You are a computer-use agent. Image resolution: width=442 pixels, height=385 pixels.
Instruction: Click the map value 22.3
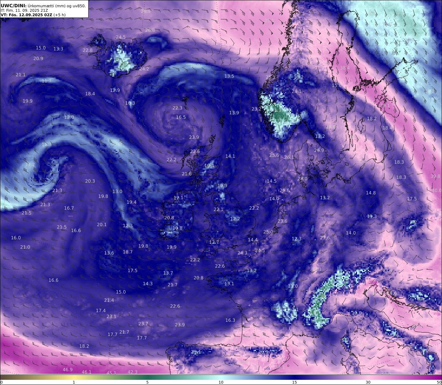pyautogui.click(x=177, y=108)
